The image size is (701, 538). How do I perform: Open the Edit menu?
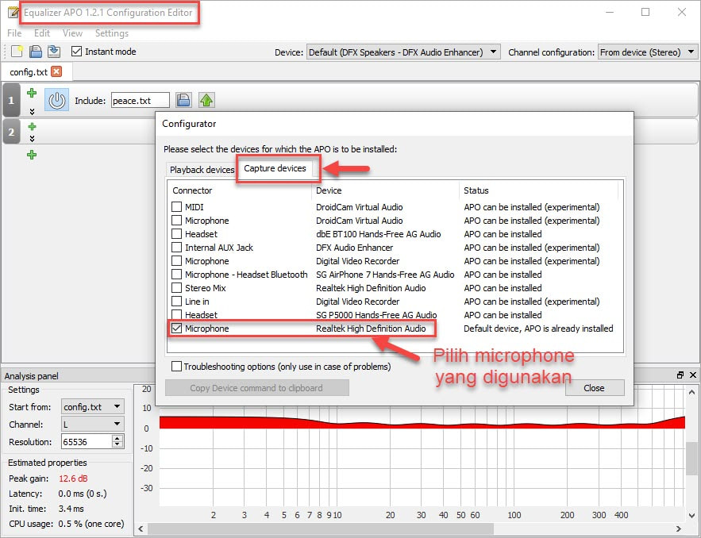coord(42,33)
